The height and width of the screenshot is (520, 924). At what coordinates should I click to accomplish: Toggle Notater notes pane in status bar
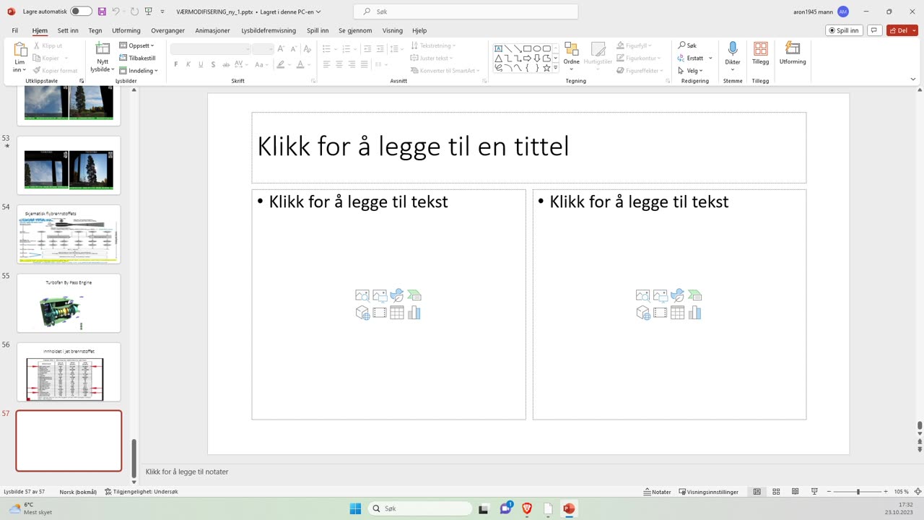click(x=658, y=492)
